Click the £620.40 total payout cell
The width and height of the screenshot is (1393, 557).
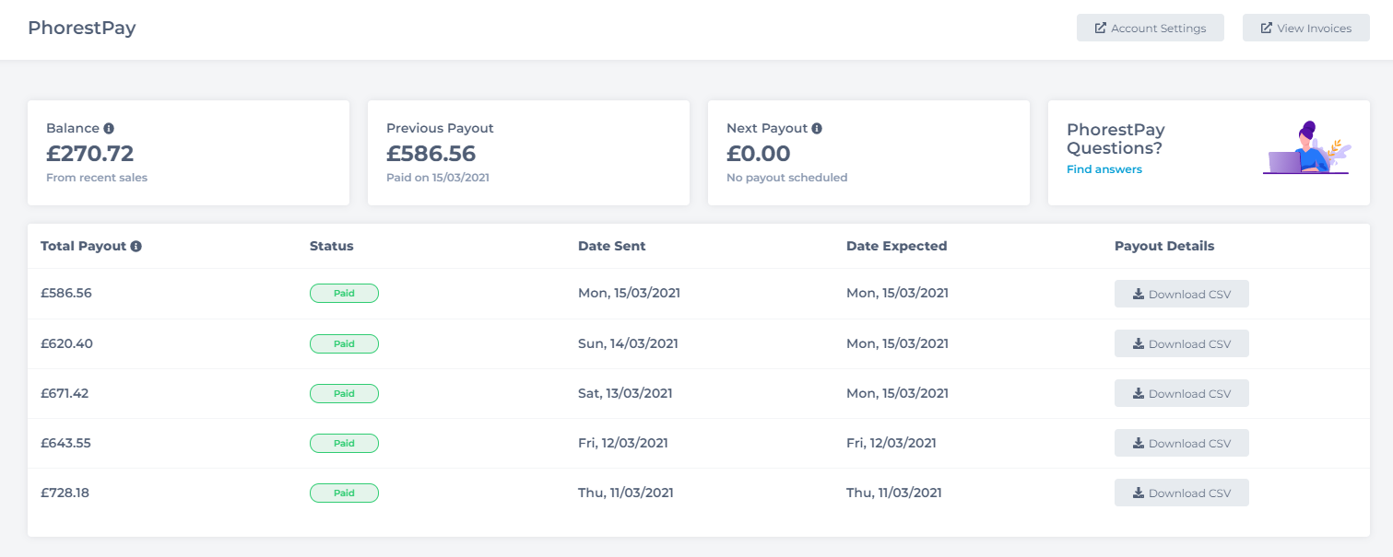[66, 343]
